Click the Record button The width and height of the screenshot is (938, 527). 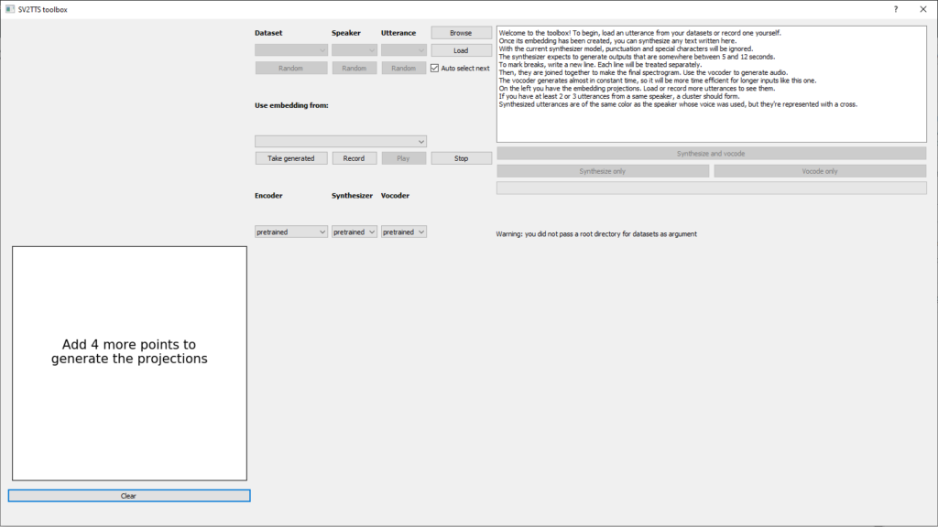pyautogui.click(x=354, y=158)
